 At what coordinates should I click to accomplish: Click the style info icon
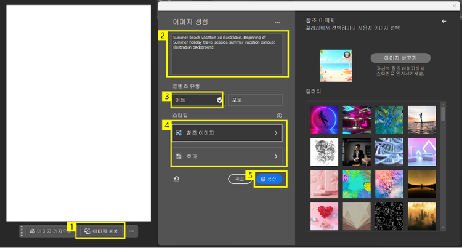pyautogui.click(x=279, y=116)
